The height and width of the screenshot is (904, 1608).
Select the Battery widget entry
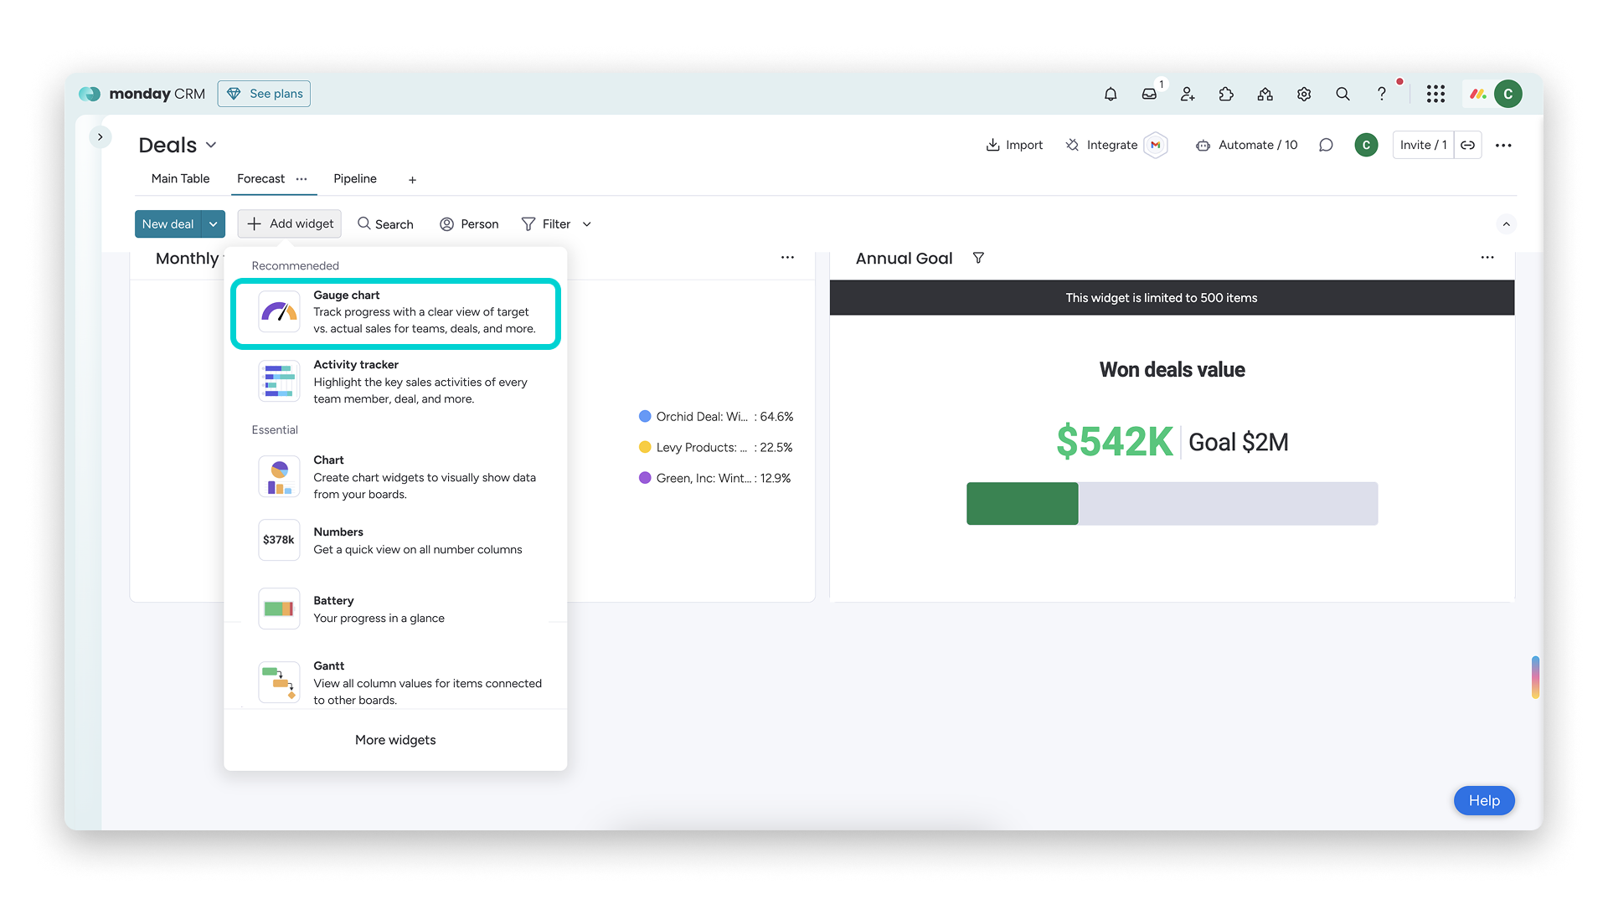coord(395,609)
